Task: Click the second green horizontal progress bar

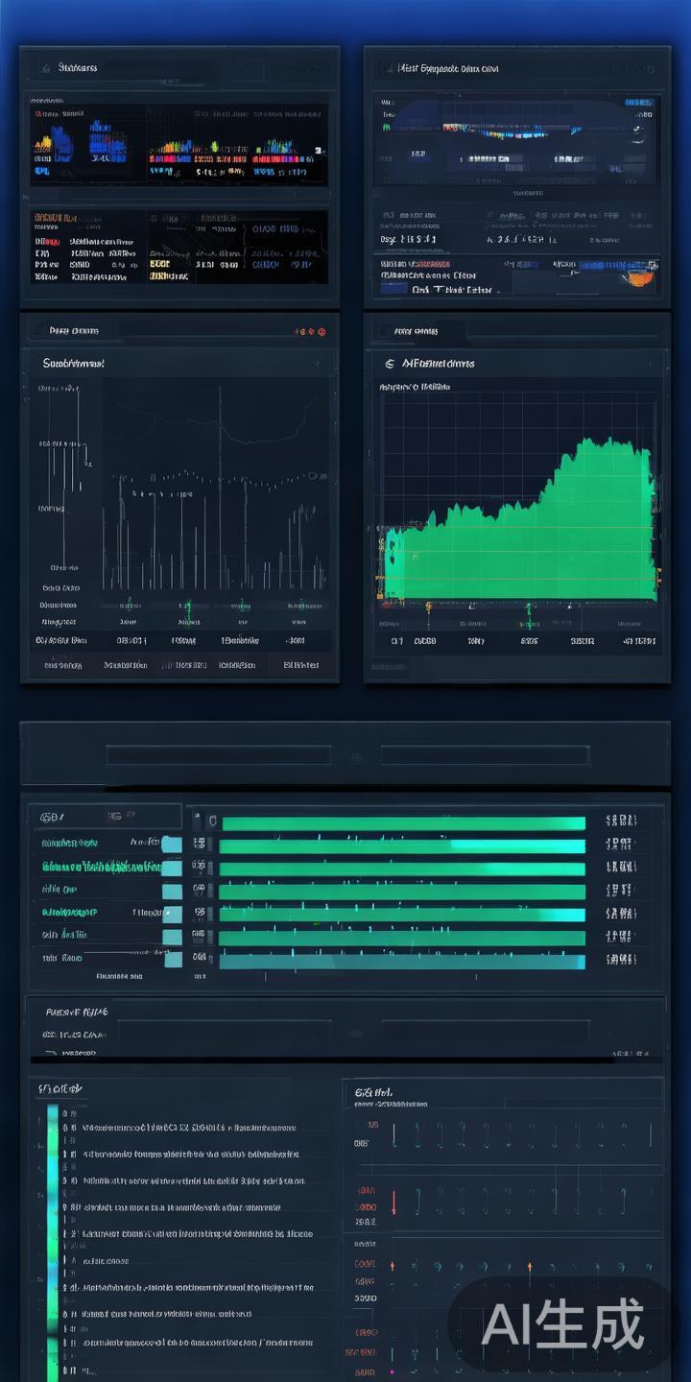Action: (x=402, y=846)
